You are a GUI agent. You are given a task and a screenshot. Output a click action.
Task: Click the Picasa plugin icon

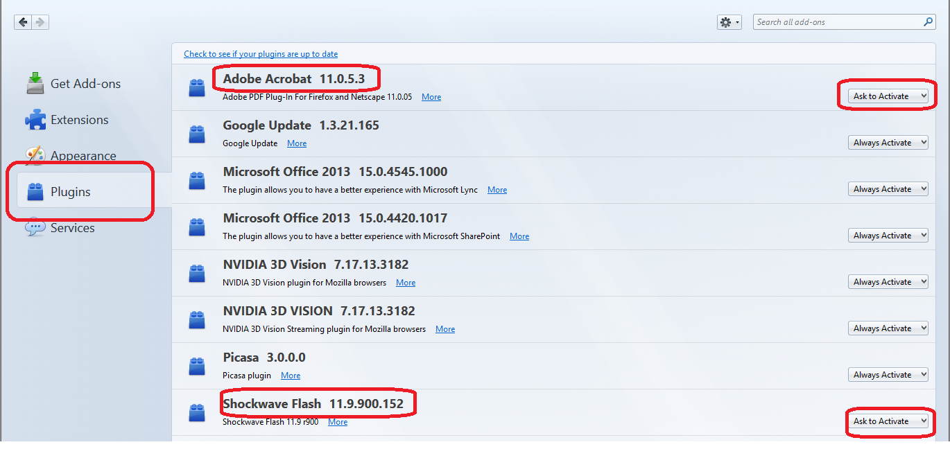click(x=197, y=366)
